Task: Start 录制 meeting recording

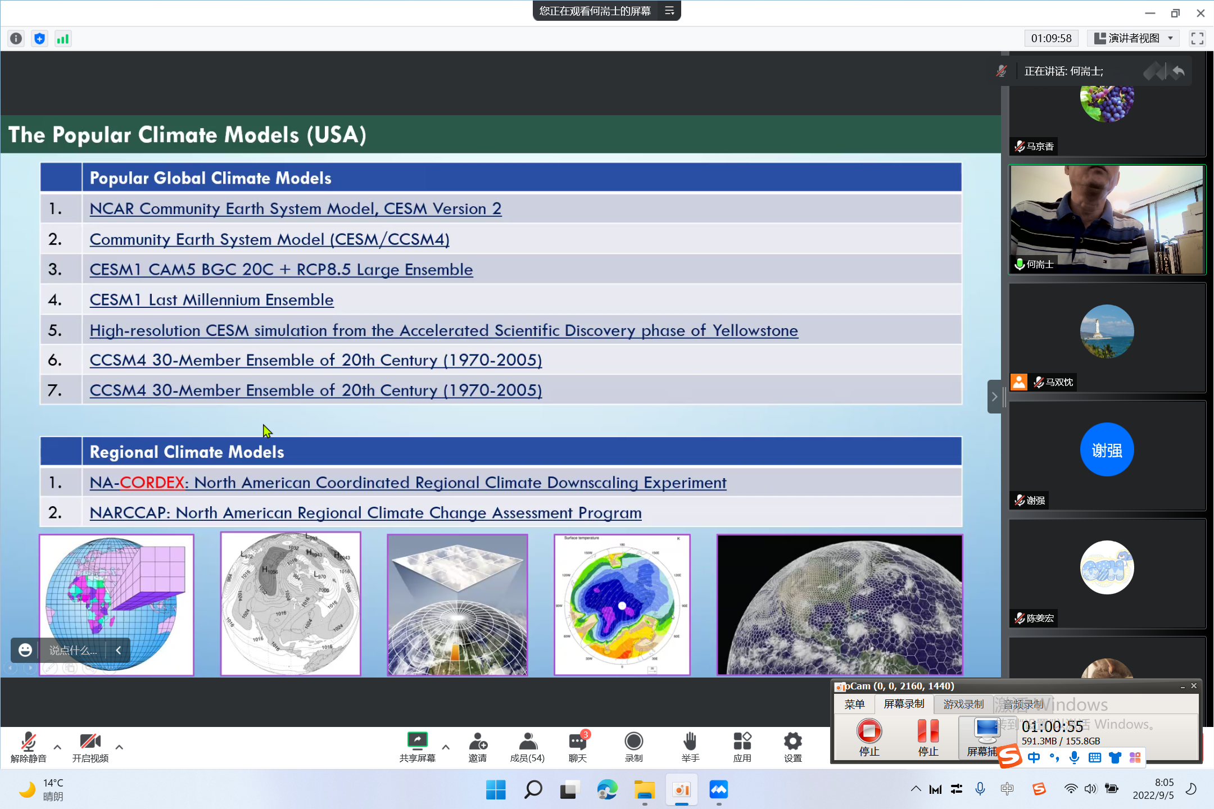Action: [x=633, y=747]
